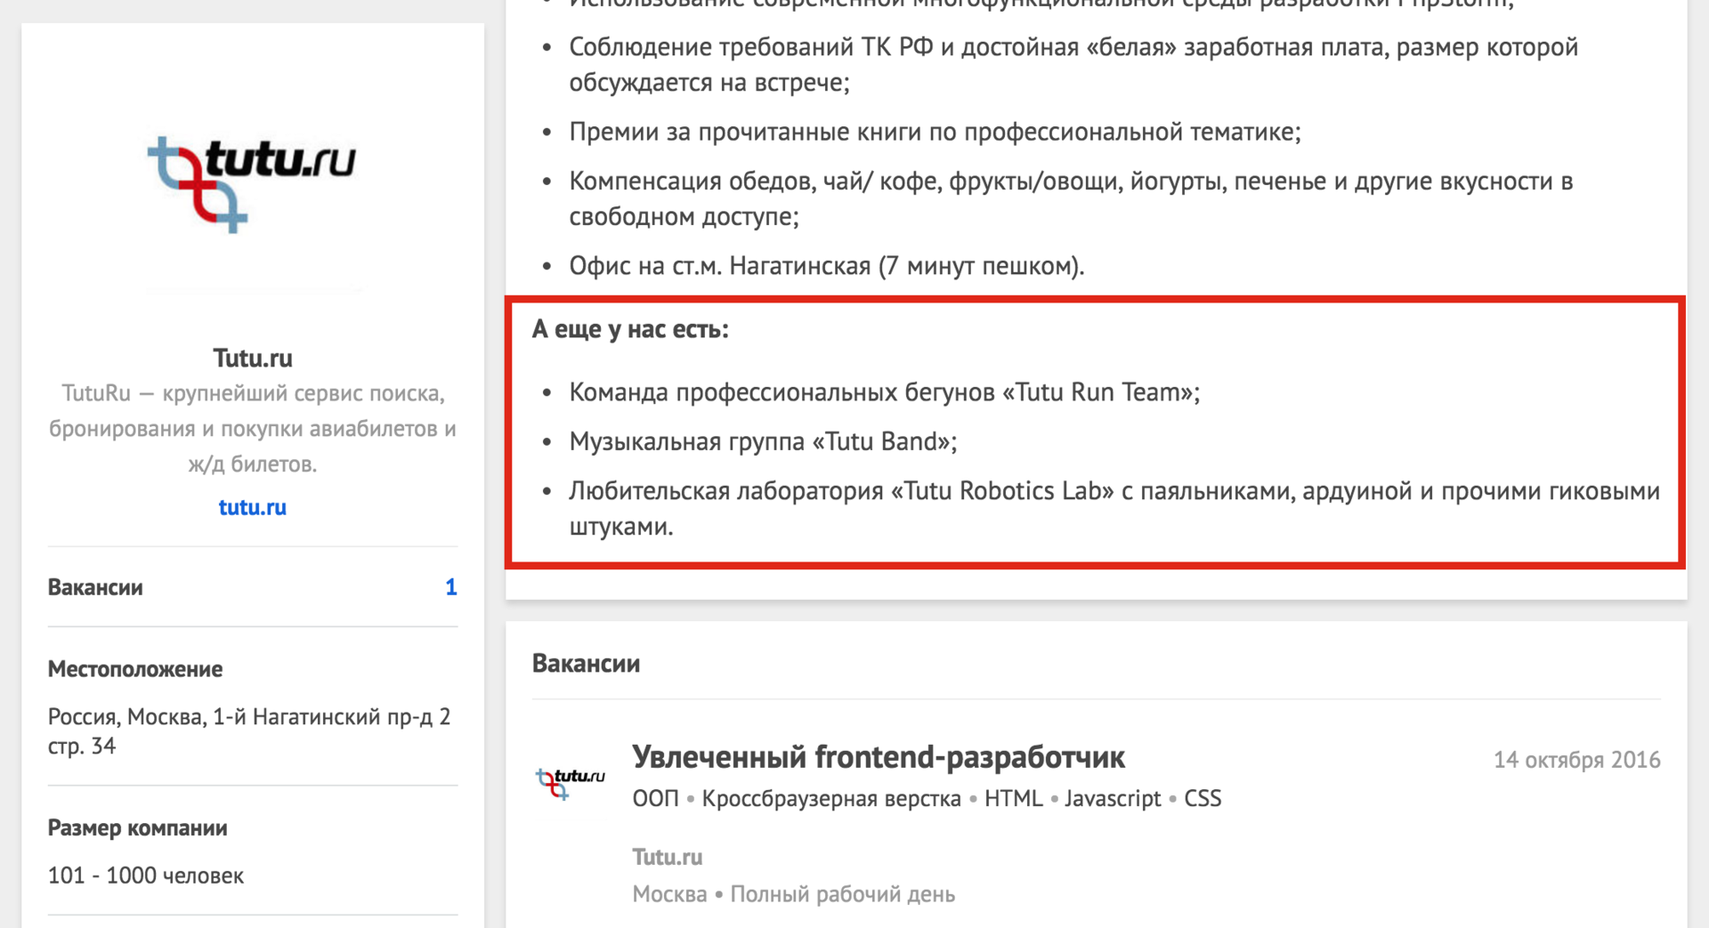Open the Tutu.ru company link in vacancy card
1709x928 pixels.
(x=668, y=857)
